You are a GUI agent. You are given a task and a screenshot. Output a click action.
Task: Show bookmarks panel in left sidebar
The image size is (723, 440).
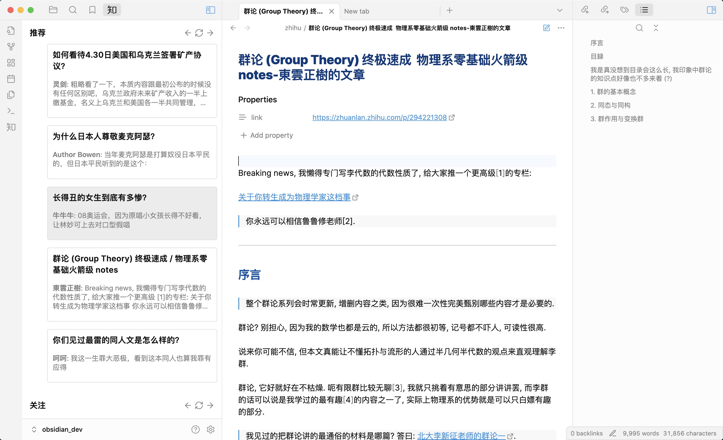[92, 10]
